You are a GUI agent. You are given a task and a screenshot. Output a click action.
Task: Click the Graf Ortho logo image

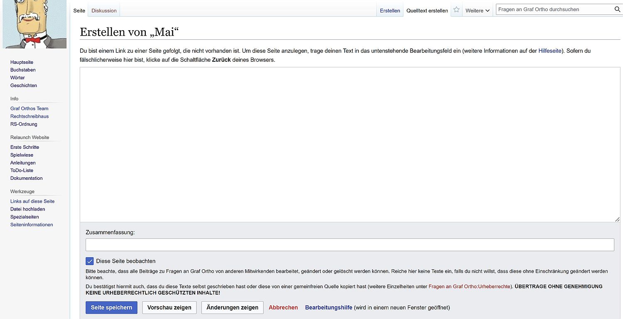click(34, 24)
